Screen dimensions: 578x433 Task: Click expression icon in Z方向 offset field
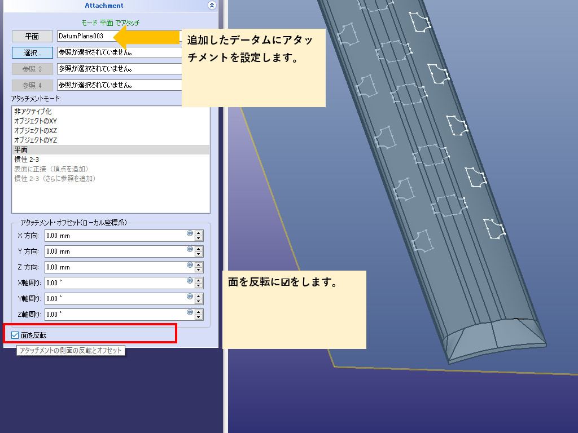[190, 265]
